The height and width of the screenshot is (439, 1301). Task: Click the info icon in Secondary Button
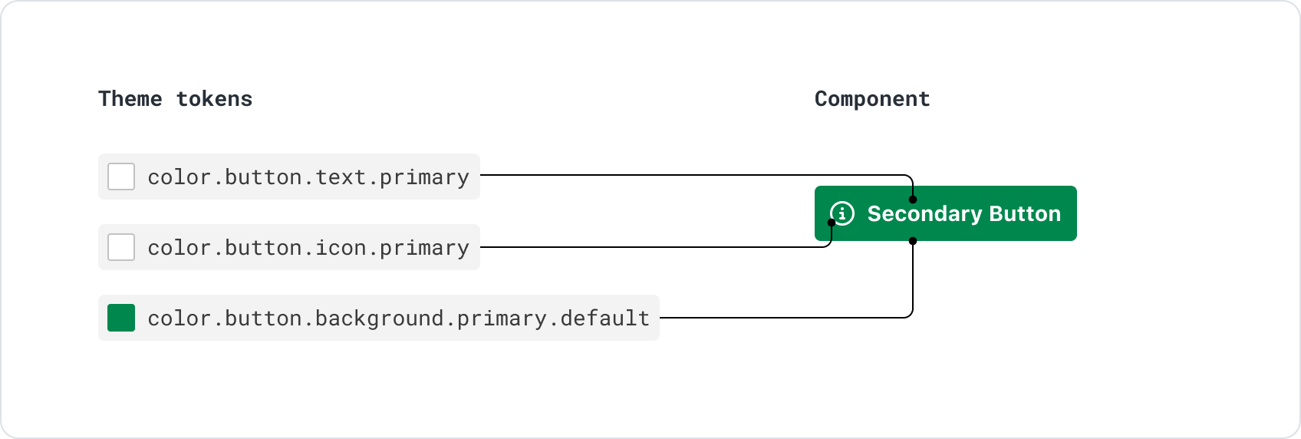coord(842,213)
